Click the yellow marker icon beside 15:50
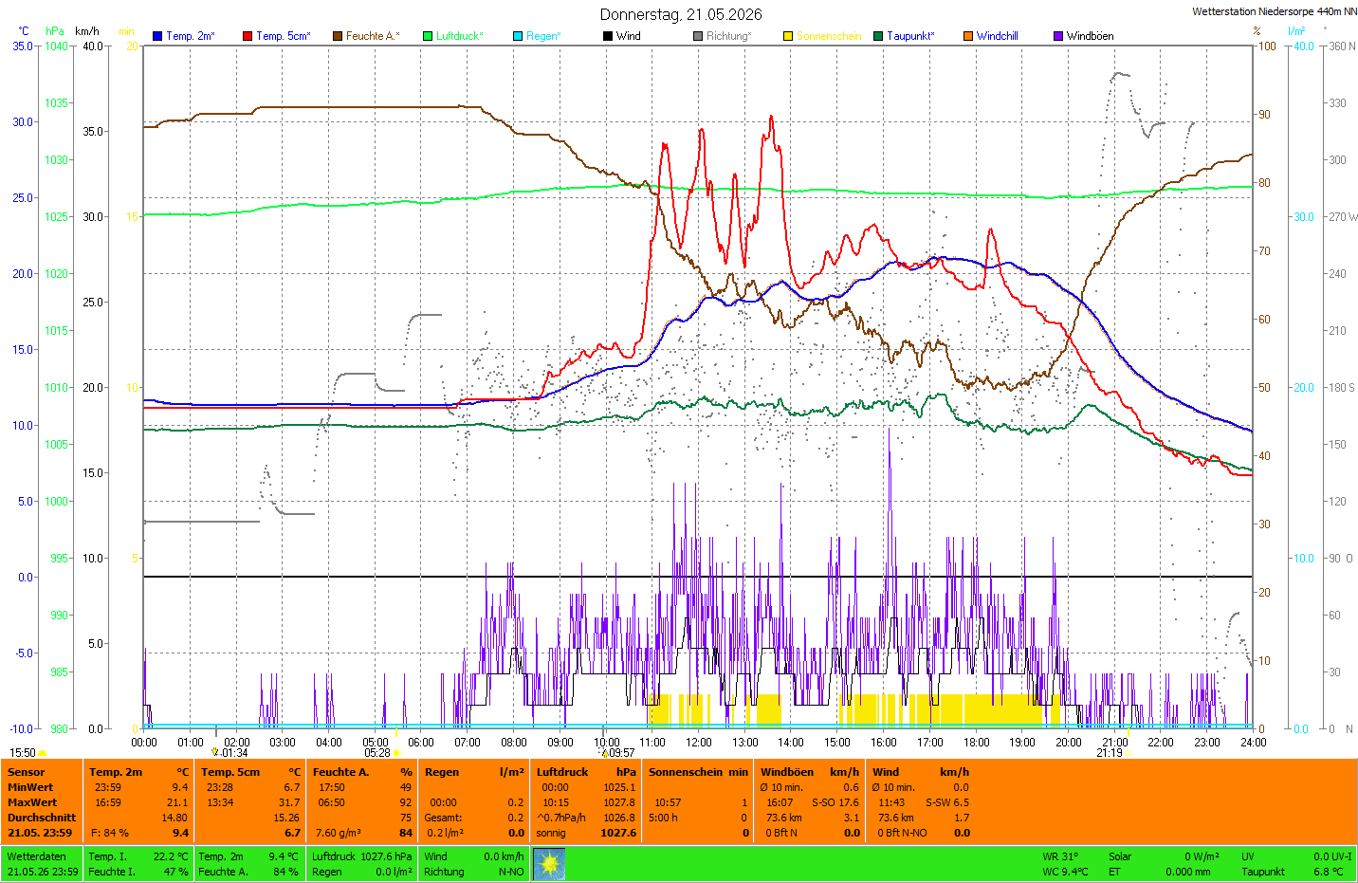The image size is (1358, 883). pyautogui.click(x=43, y=753)
